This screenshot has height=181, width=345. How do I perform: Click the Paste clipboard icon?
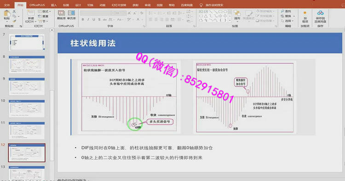pos(7,14)
